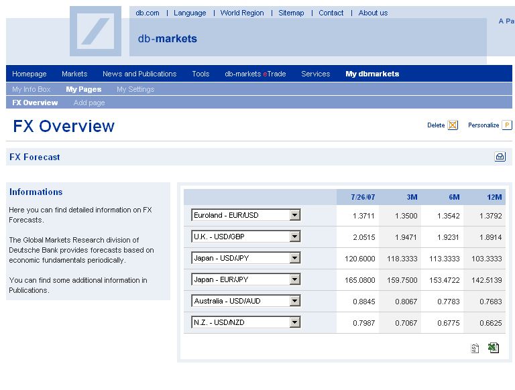Click the Personalize text link

(483, 125)
